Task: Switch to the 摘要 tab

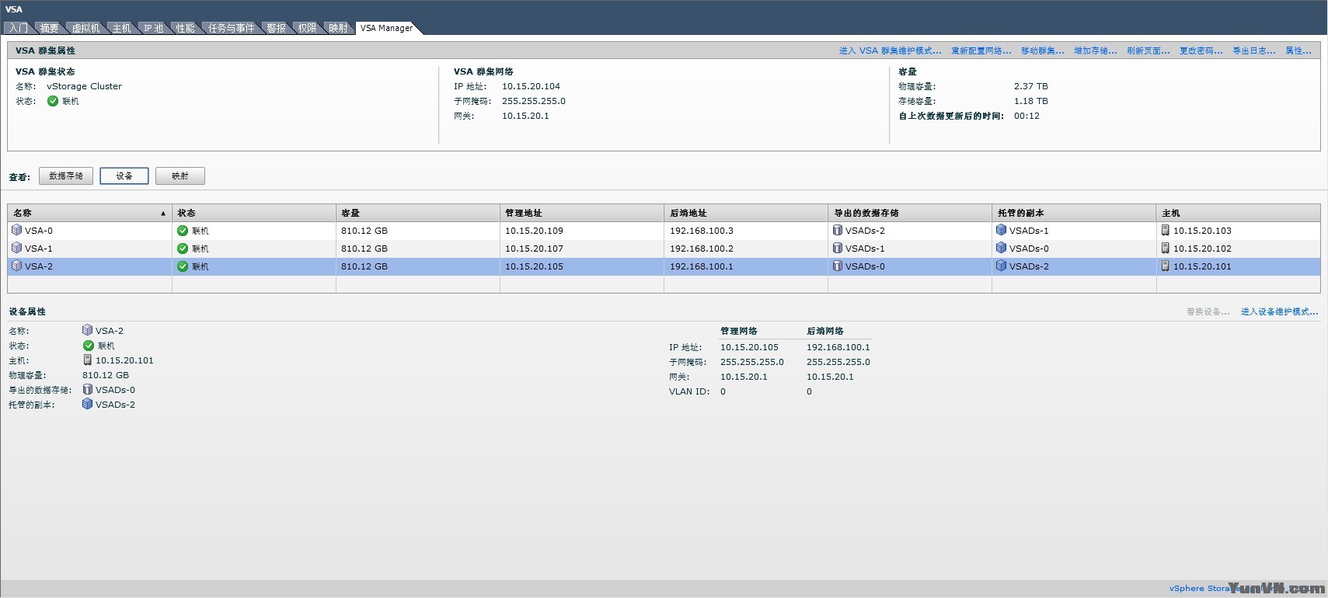Action: [x=50, y=28]
